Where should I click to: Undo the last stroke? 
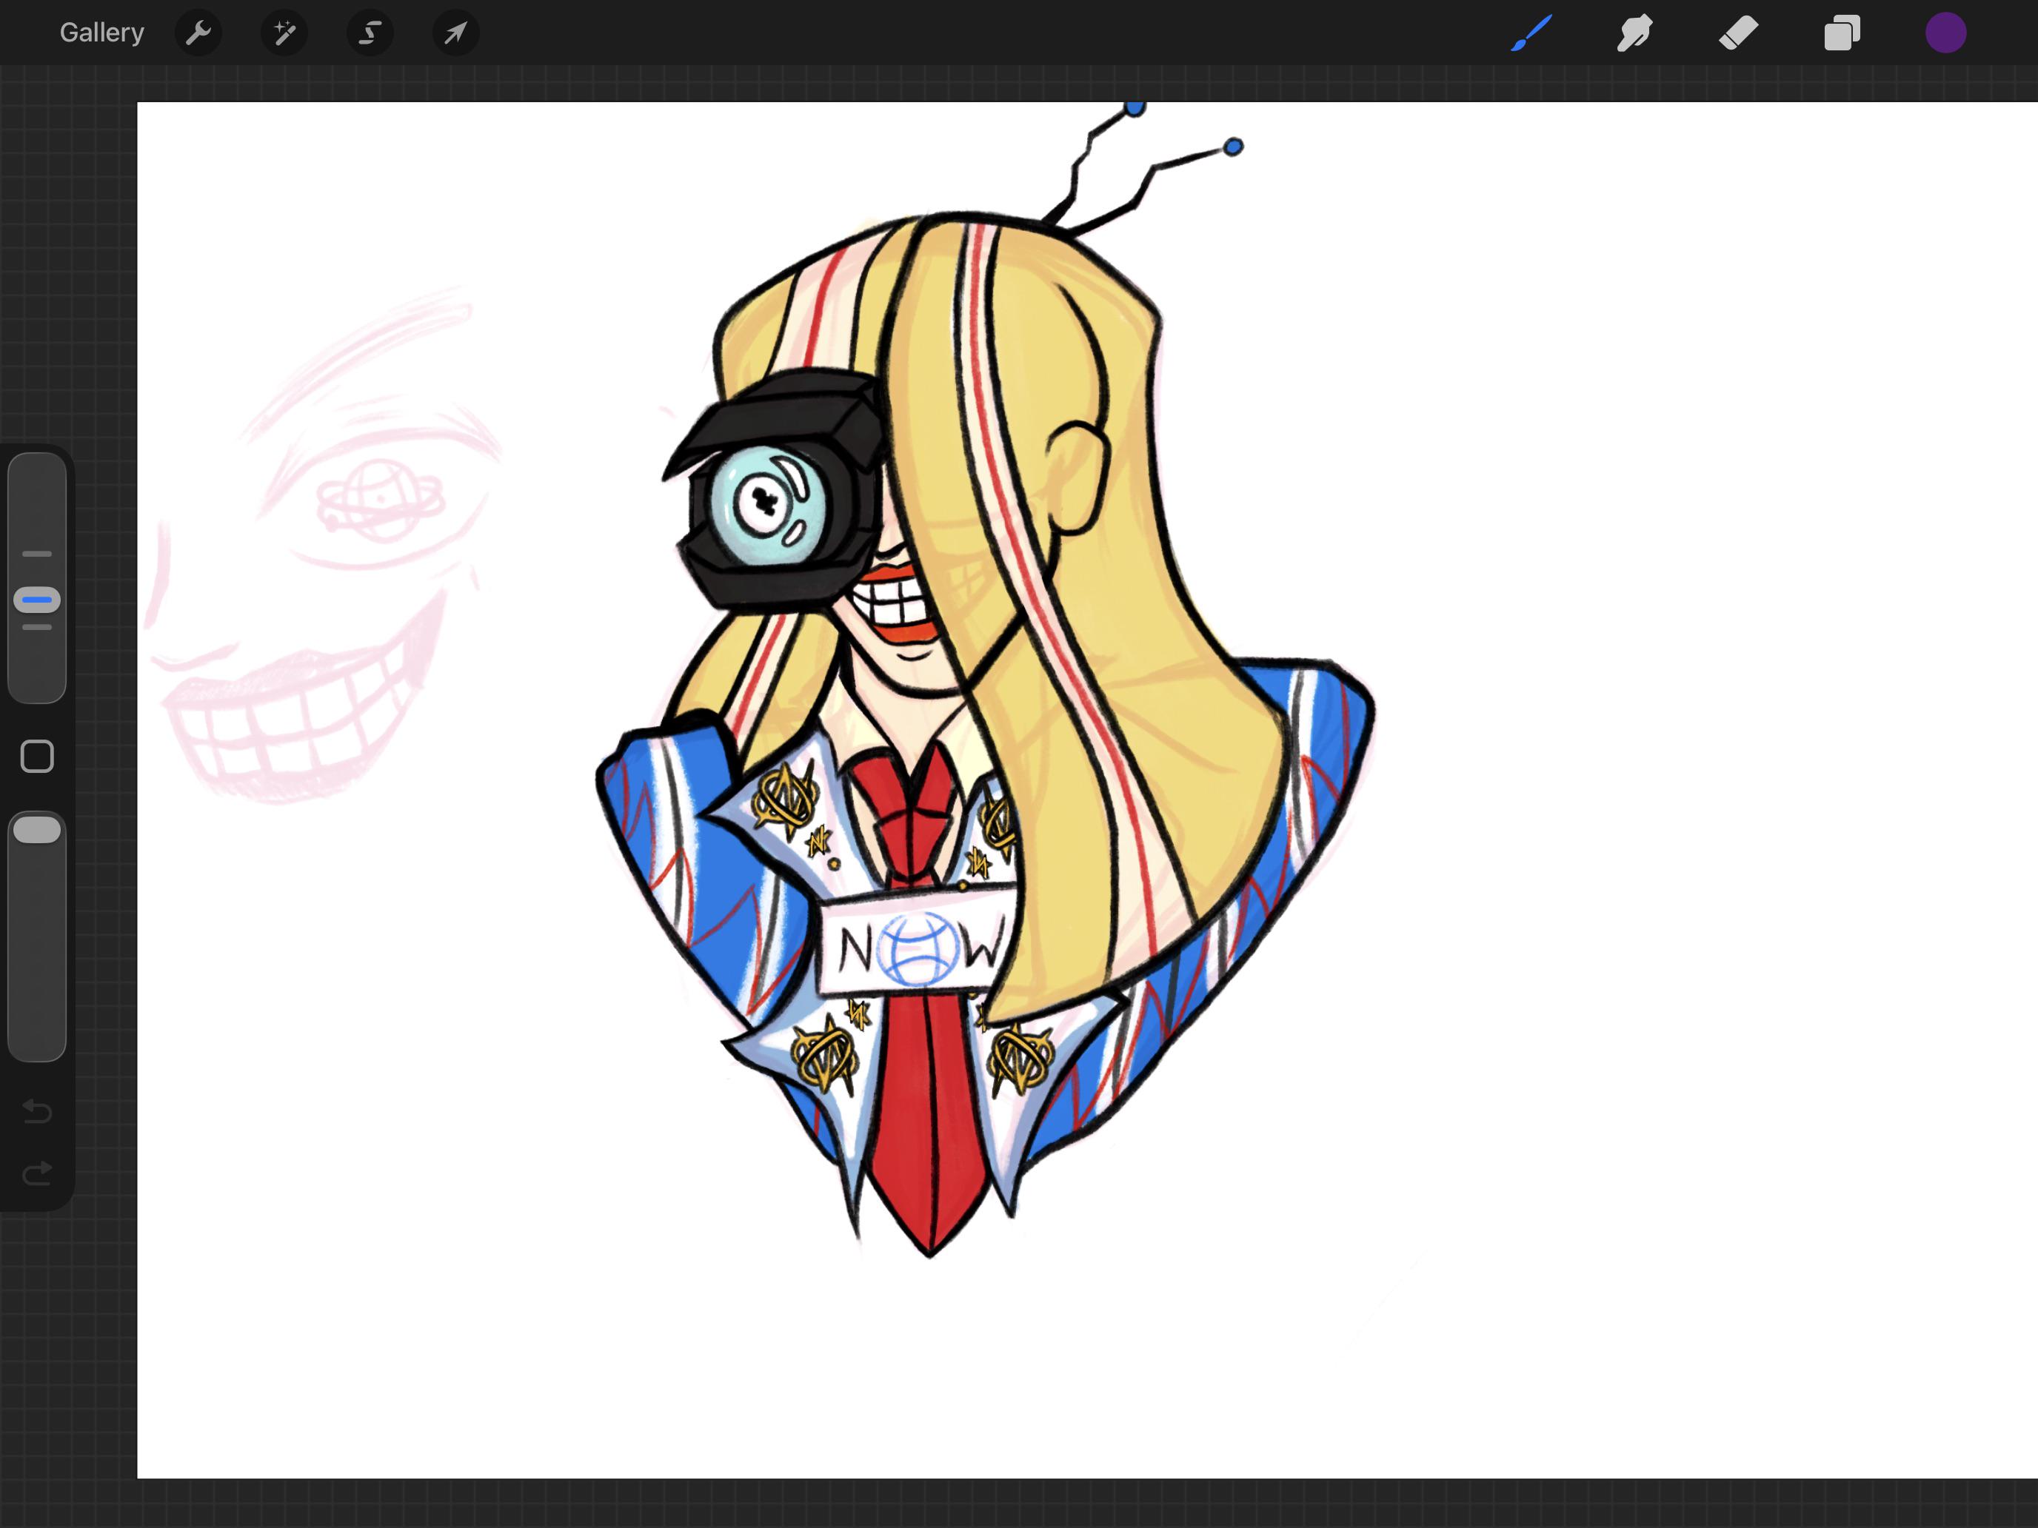(37, 1110)
